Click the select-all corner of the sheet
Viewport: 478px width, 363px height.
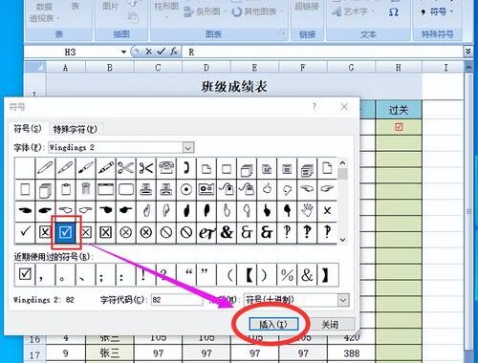(x=35, y=67)
